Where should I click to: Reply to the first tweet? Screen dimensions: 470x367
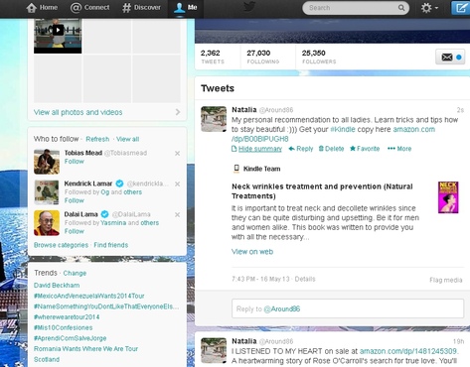301,149
